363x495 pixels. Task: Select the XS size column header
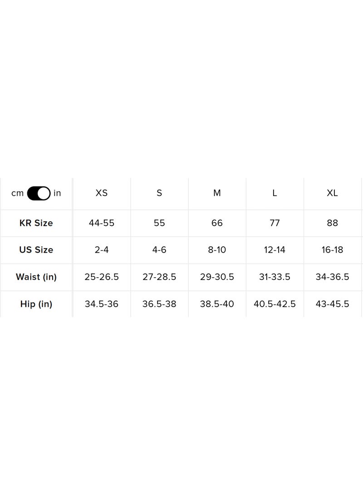coord(102,193)
